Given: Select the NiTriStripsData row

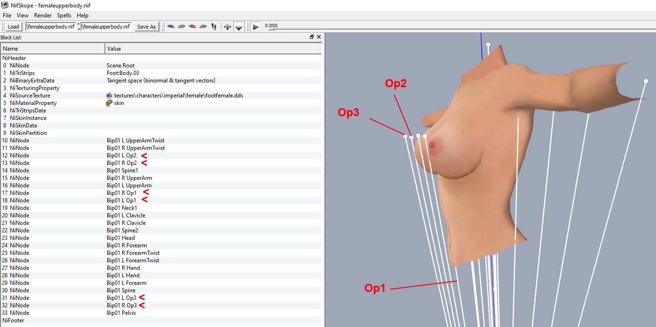Looking at the screenshot, I should (161, 111).
